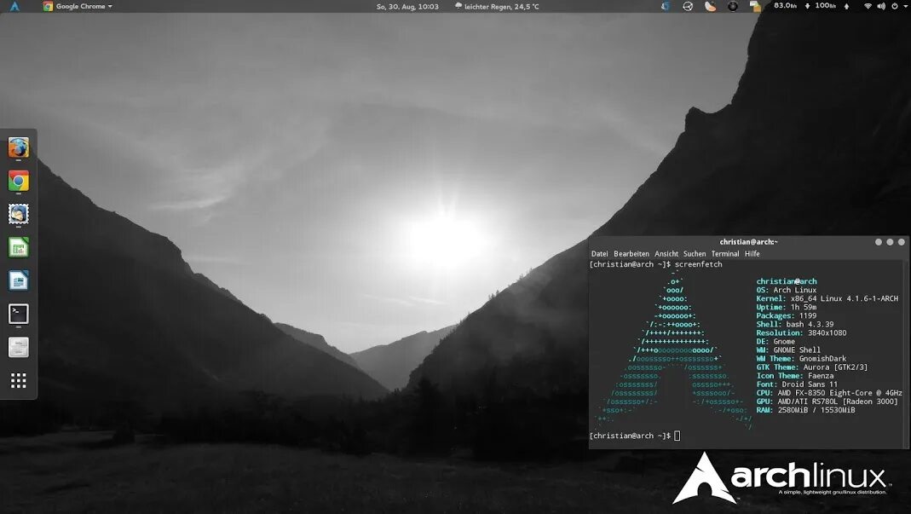Image resolution: width=911 pixels, height=514 pixels.
Task: Open the Terminal icon in the dock
Action: click(x=19, y=314)
